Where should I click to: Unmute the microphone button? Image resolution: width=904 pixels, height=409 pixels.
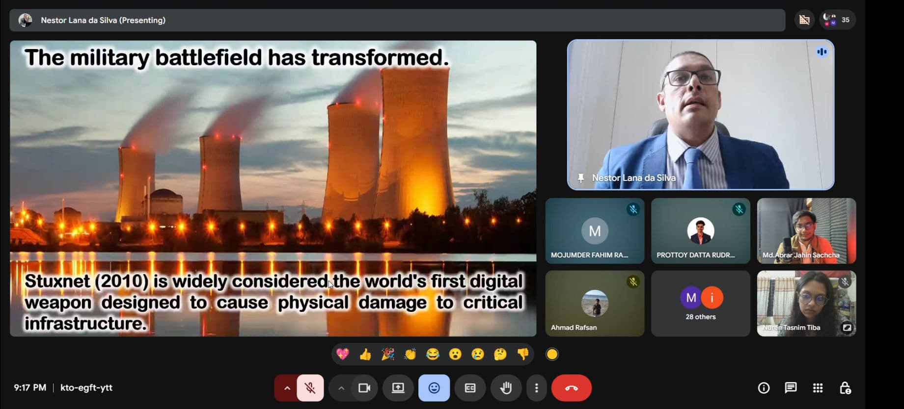point(310,388)
